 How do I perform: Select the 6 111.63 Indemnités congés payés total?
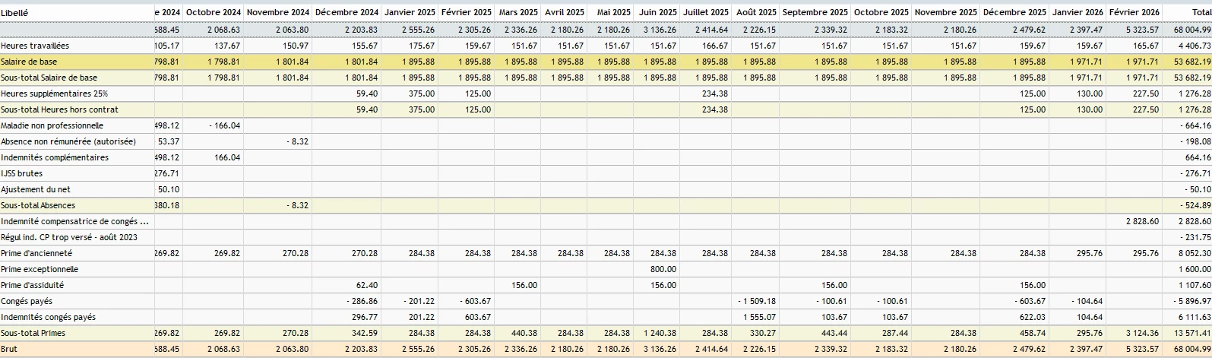coord(1195,317)
